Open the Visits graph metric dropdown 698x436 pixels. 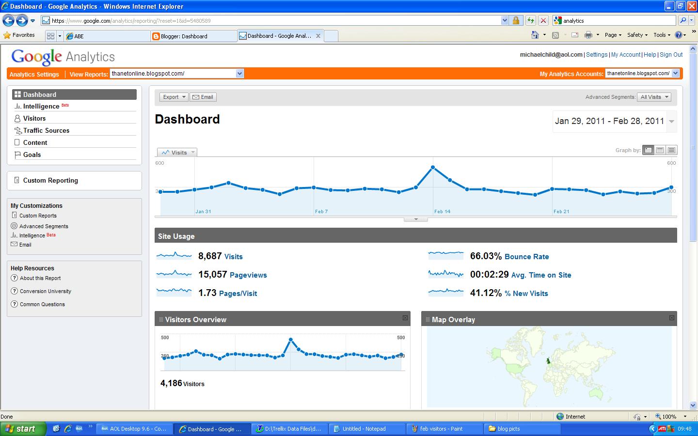[177, 152]
